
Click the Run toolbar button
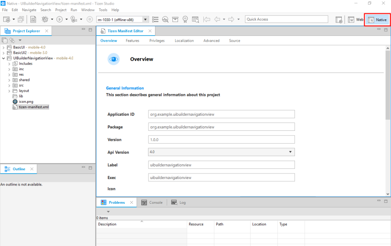[x=59, y=19]
